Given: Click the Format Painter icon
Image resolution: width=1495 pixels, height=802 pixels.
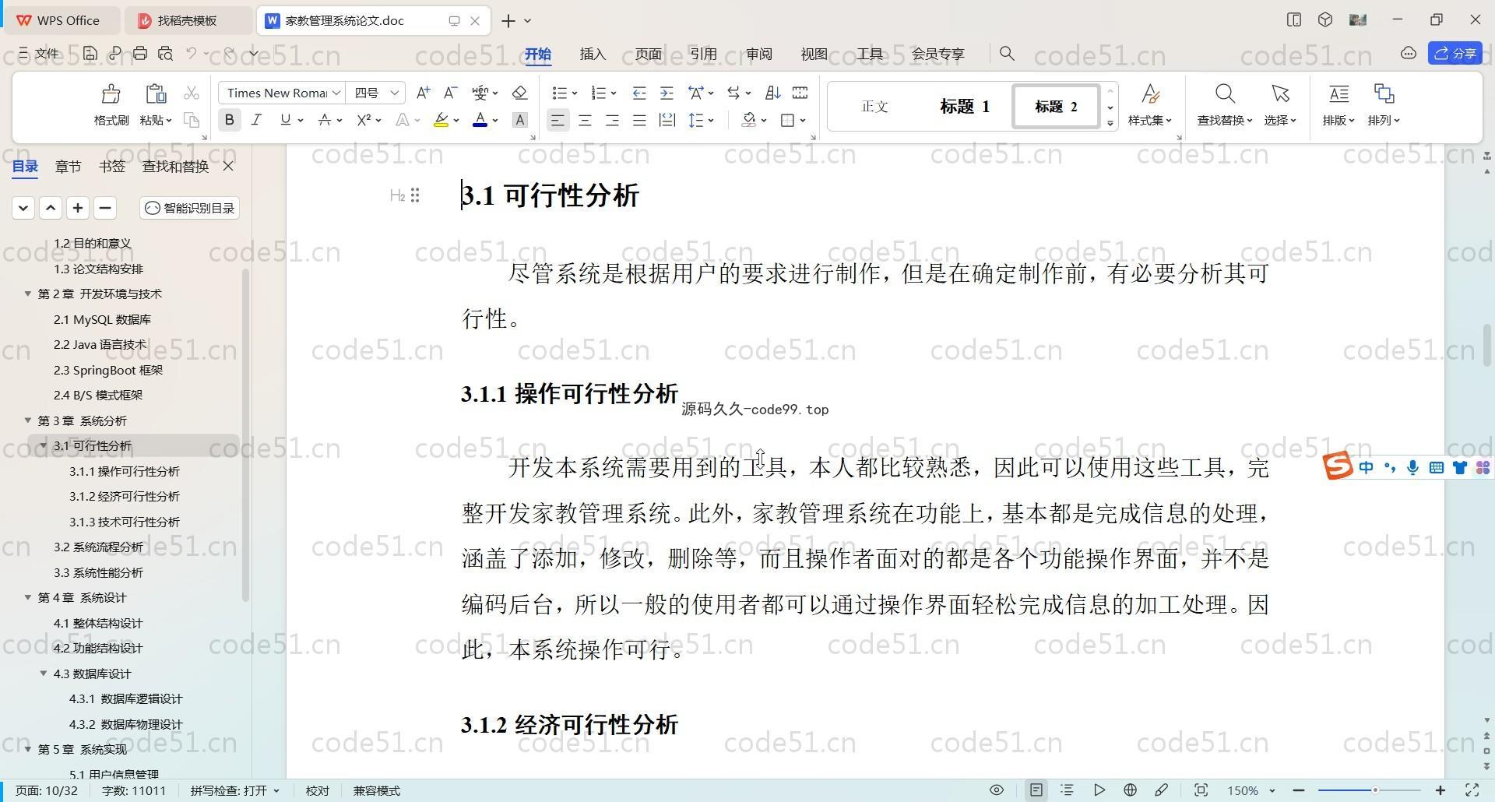Looking at the screenshot, I should pos(111,94).
